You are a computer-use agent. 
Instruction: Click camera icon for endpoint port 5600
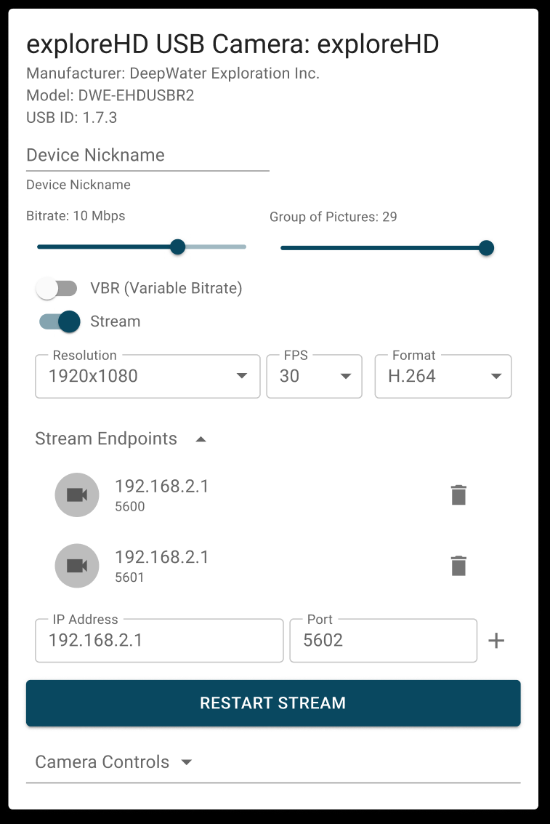[x=77, y=495]
